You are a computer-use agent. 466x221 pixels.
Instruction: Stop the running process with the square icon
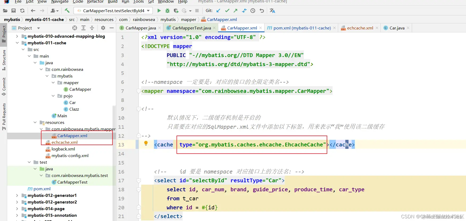[197, 11]
